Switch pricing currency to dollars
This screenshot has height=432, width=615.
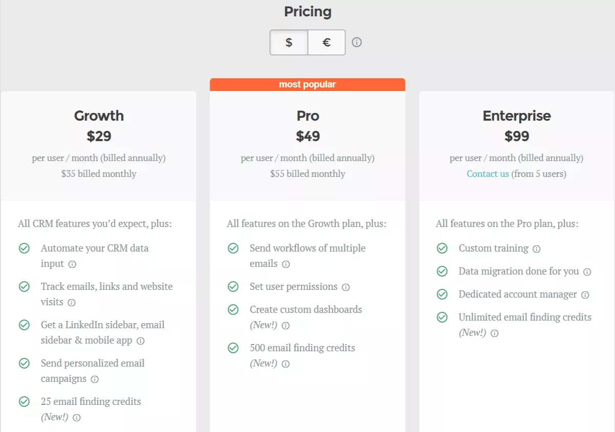(x=289, y=42)
